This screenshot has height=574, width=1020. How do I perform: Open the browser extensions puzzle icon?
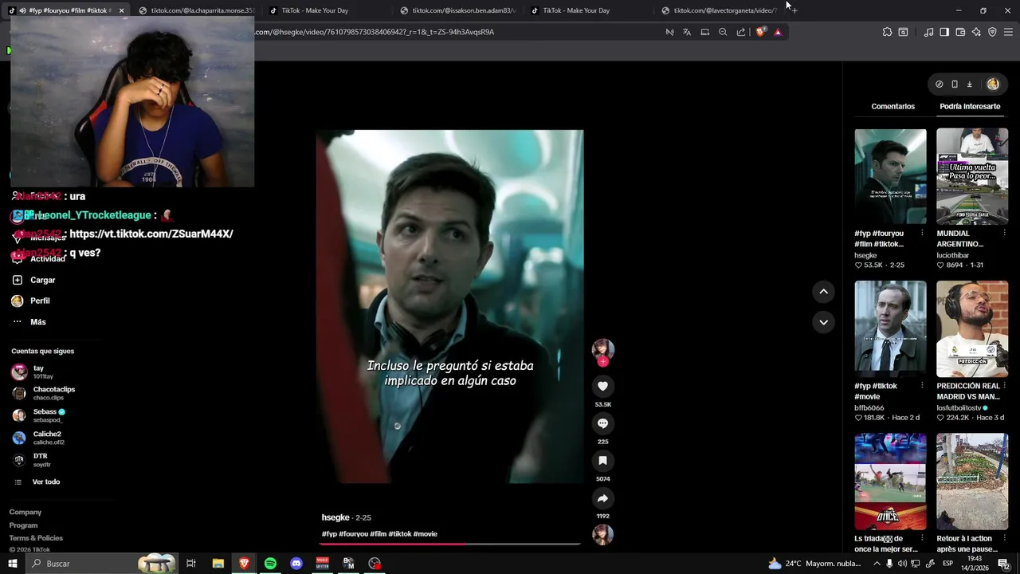coord(887,32)
